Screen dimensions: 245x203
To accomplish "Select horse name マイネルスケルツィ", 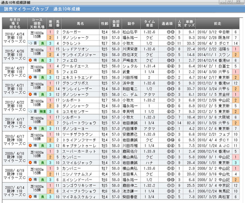I will 79,197.
